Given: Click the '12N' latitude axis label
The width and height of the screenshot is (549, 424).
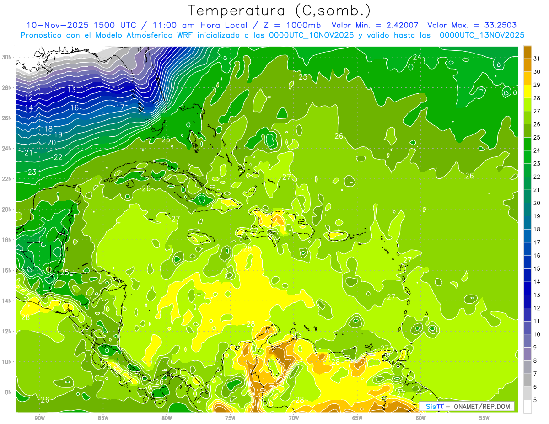Looking at the screenshot, I should [7, 331].
